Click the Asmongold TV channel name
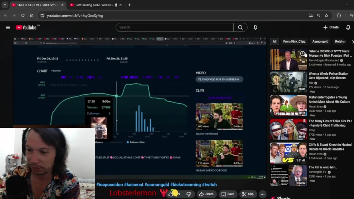The width and height of the screenshot is (354, 199). [317, 172]
